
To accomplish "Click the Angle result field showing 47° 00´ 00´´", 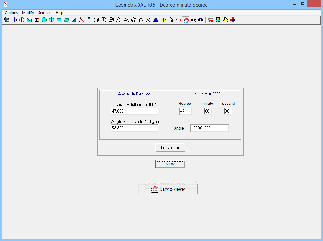I will click(x=210, y=128).
